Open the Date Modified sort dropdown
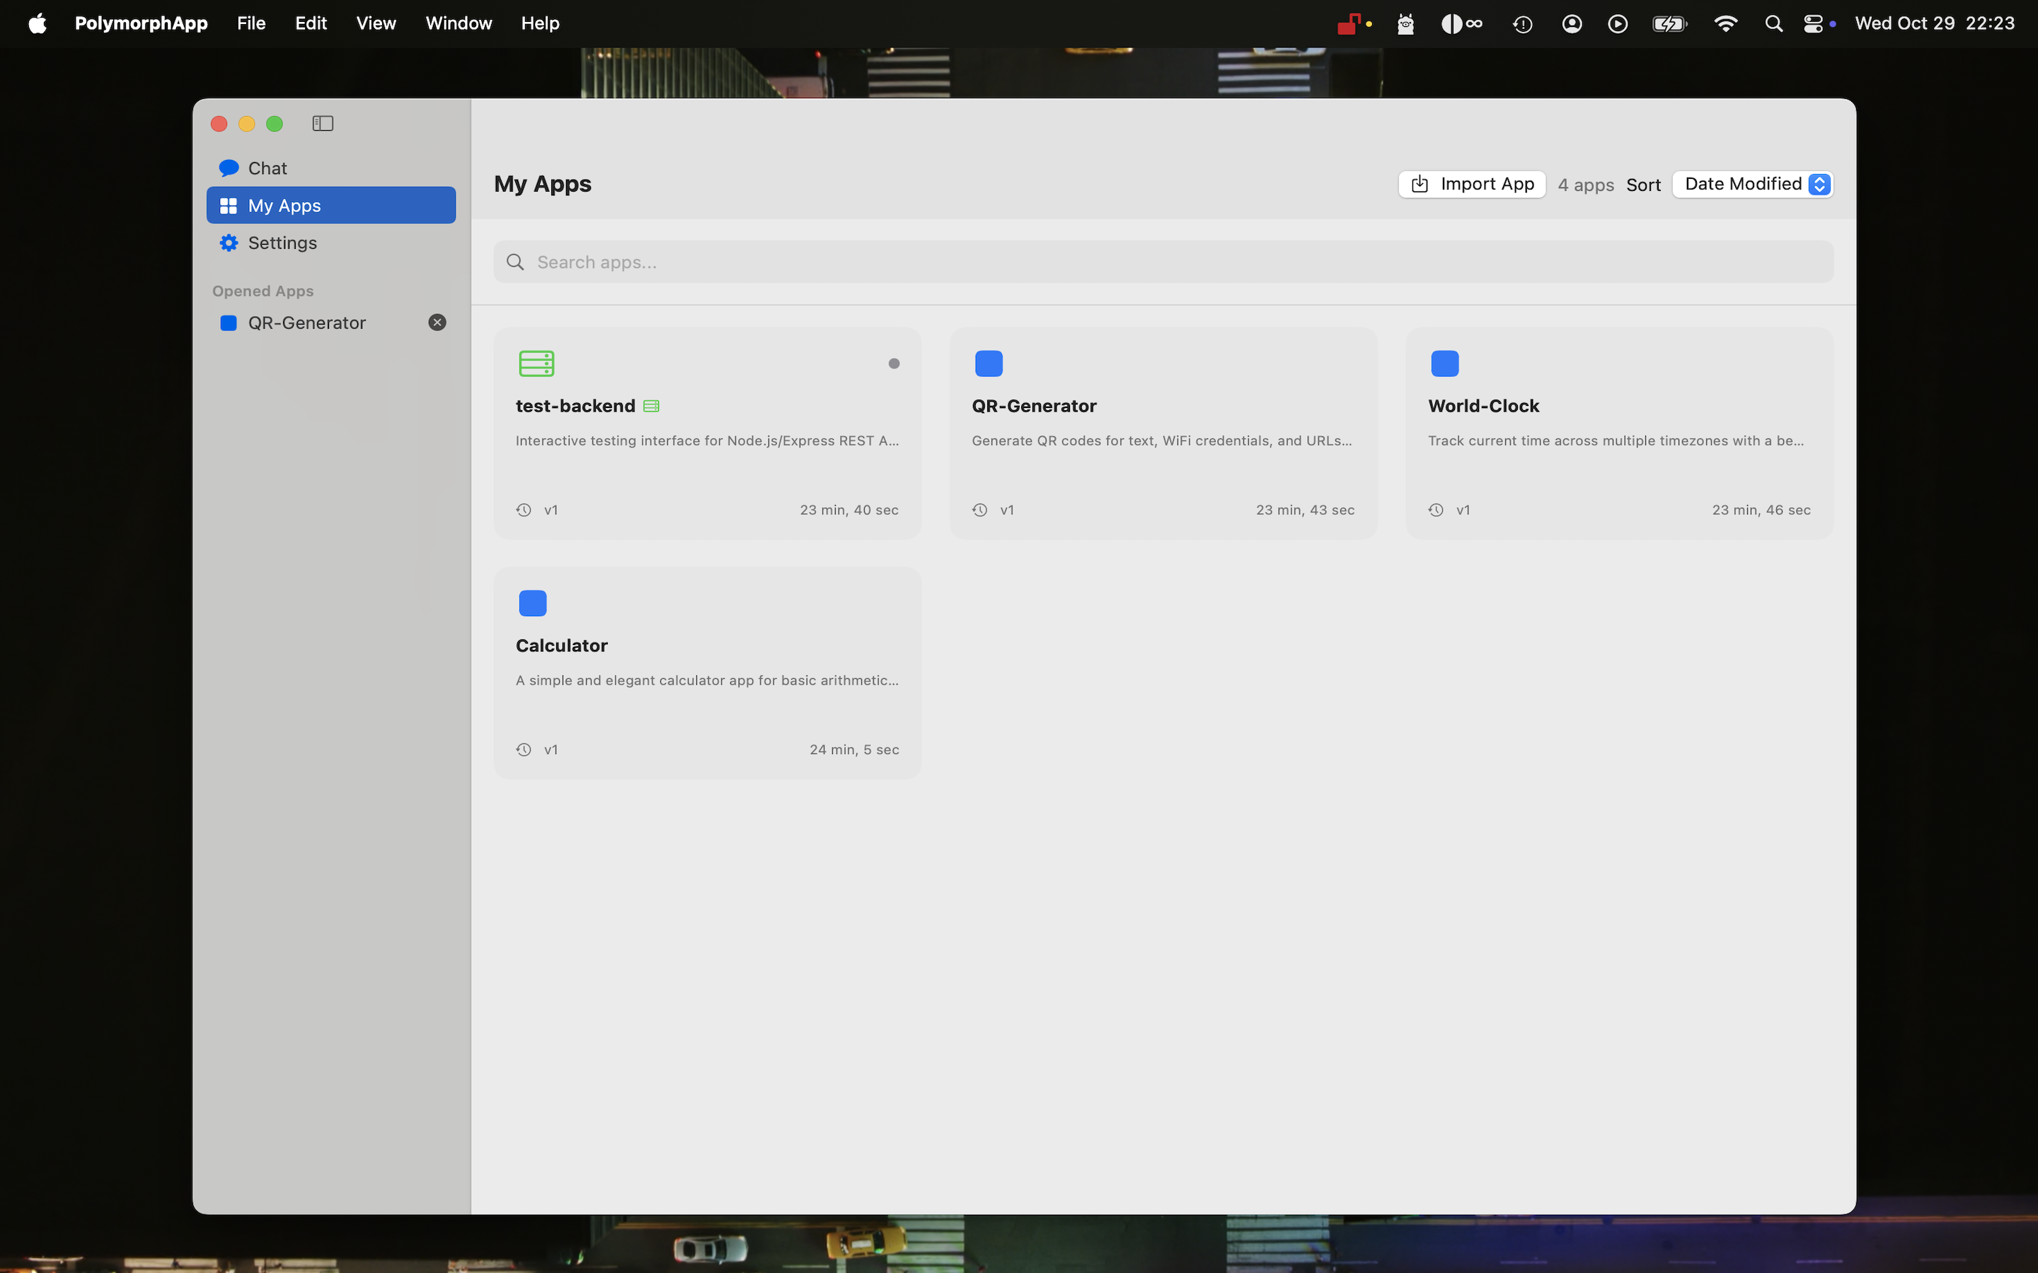Viewport: 2038px width, 1273px height. (x=1751, y=184)
